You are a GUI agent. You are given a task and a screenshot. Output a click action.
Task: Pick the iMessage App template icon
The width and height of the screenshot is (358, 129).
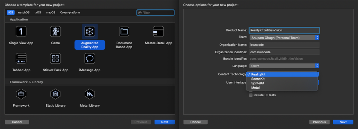90,58
